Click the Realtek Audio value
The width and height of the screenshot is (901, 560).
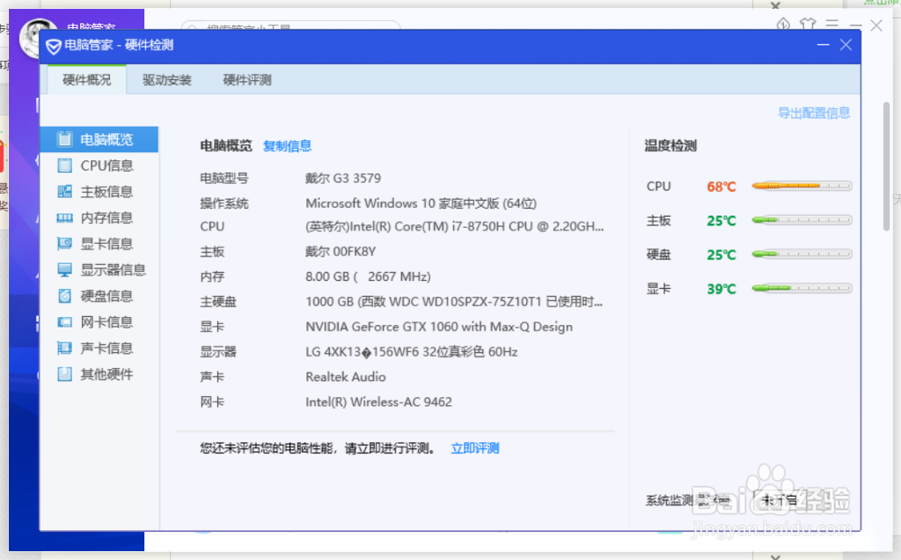point(345,376)
